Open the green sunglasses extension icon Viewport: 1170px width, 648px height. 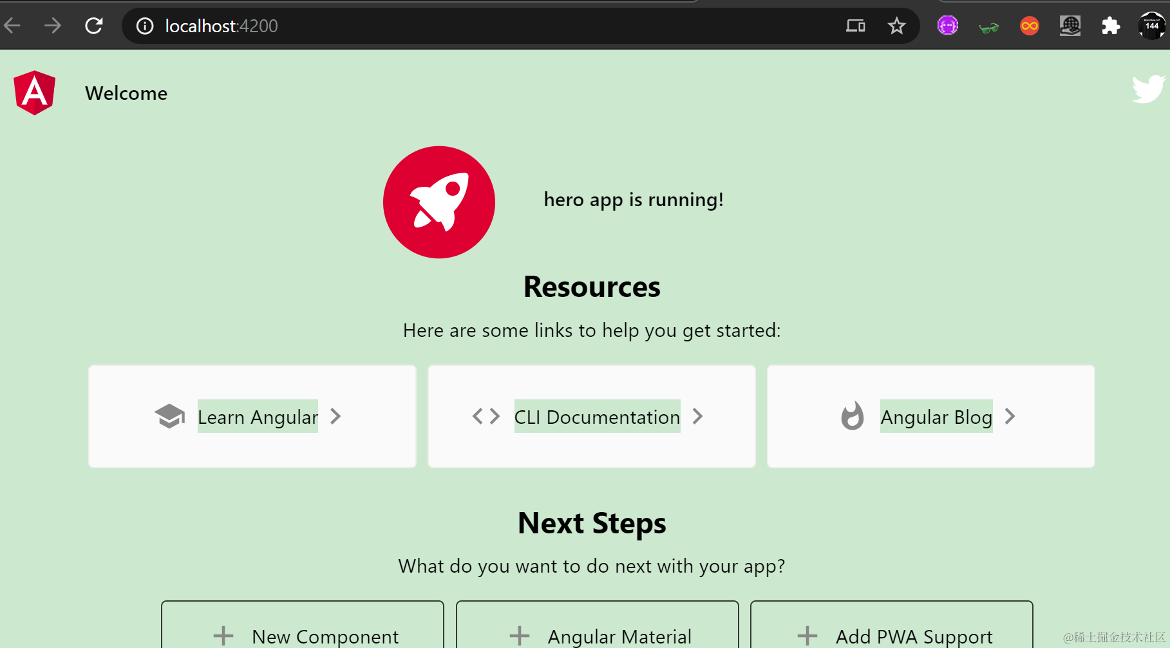click(988, 26)
